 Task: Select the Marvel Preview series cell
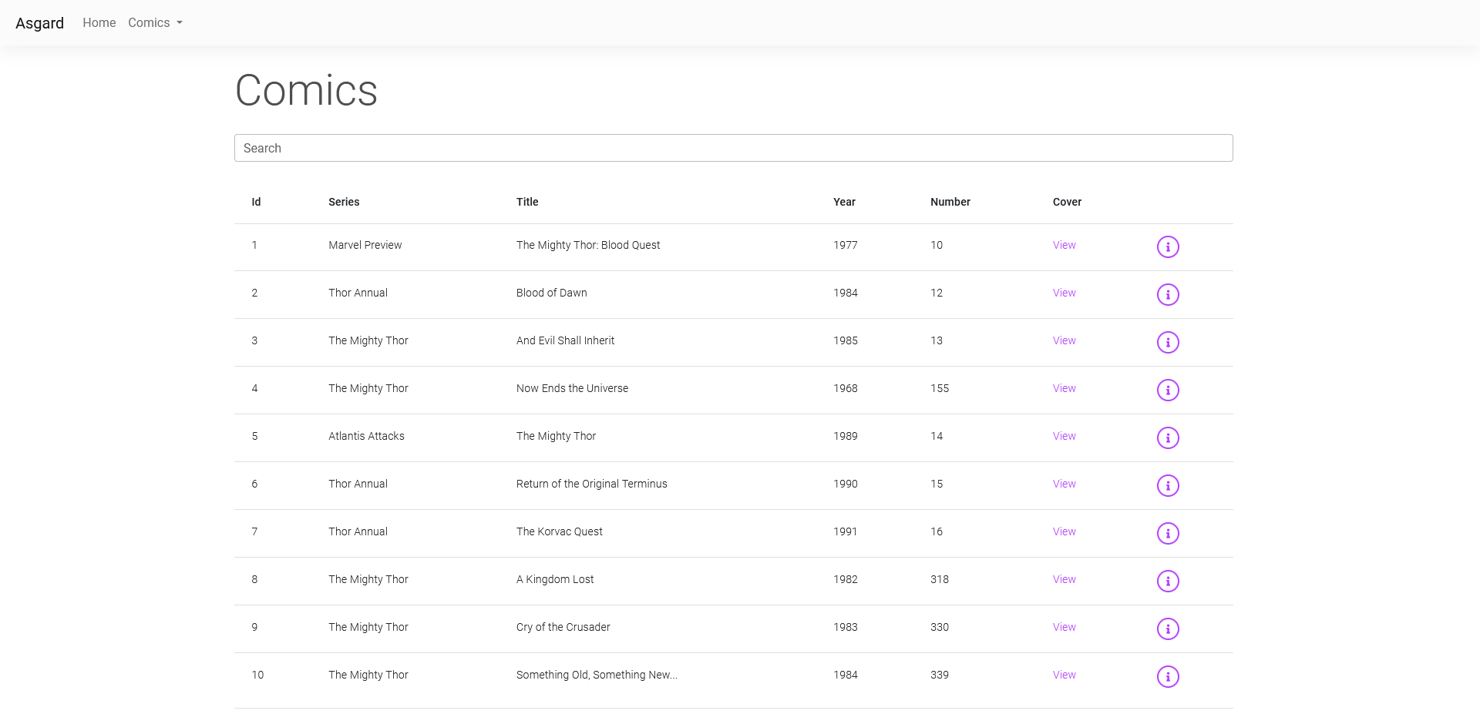365,245
